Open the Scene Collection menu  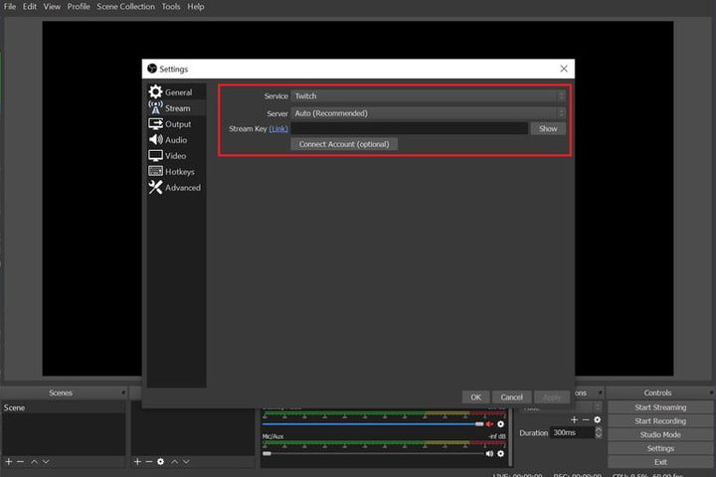[x=125, y=7]
